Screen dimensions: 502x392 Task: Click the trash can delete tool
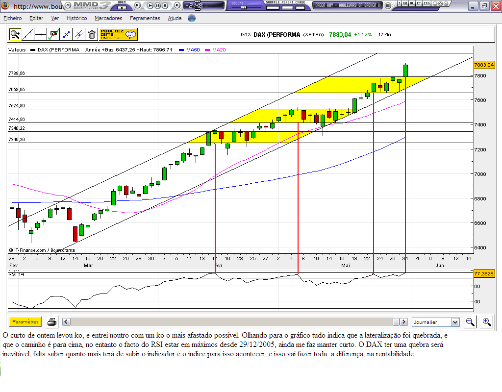click(92, 34)
